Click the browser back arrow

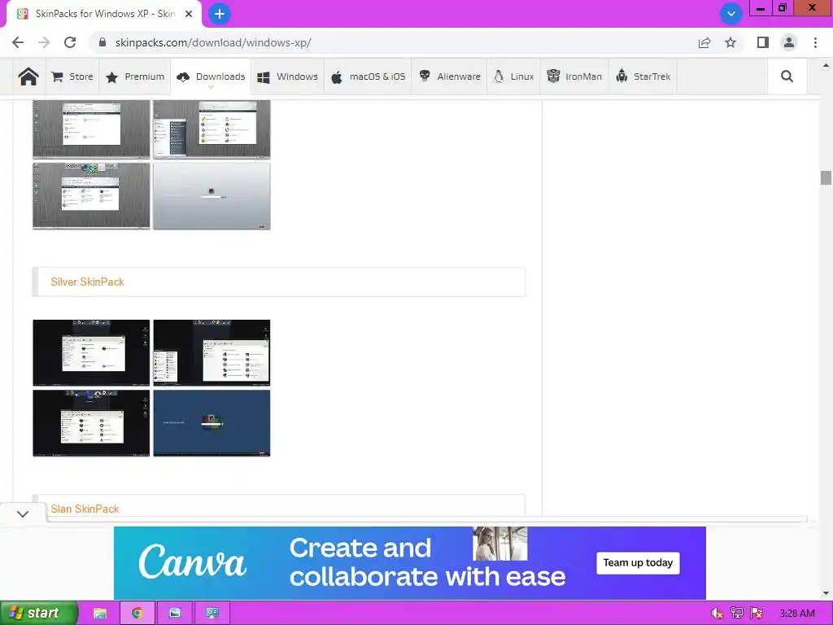[18, 42]
